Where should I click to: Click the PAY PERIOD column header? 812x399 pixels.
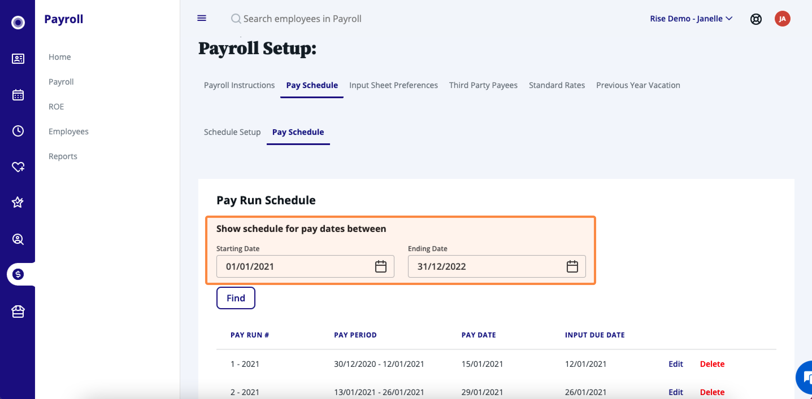[355, 335]
